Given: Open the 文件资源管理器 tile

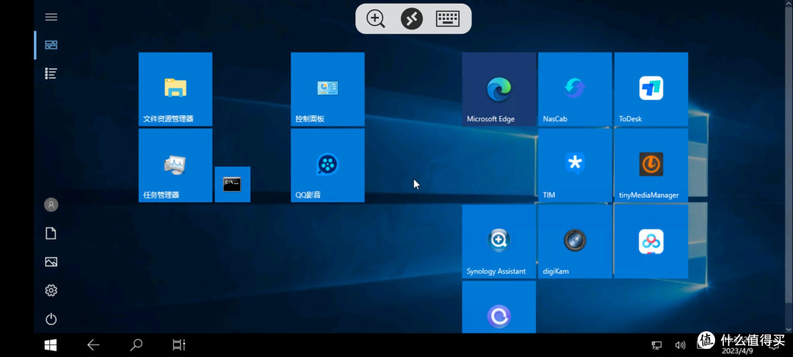Looking at the screenshot, I should point(175,89).
